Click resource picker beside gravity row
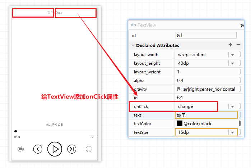This screenshot has width=251, height=168. [x=240, y=89]
